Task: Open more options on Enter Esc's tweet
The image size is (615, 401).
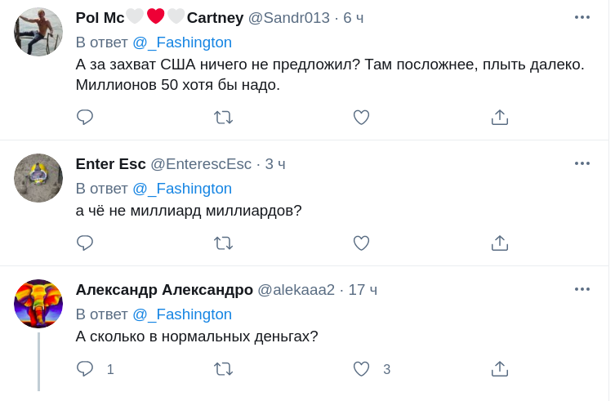Action: 582,163
